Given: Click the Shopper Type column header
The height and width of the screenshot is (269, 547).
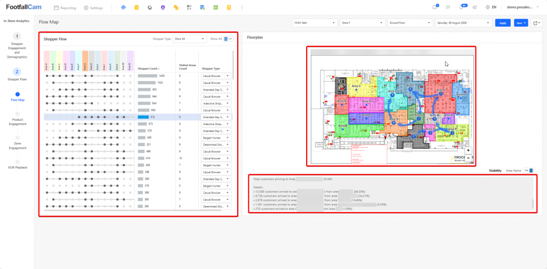Looking at the screenshot, I should click(x=210, y=68).
